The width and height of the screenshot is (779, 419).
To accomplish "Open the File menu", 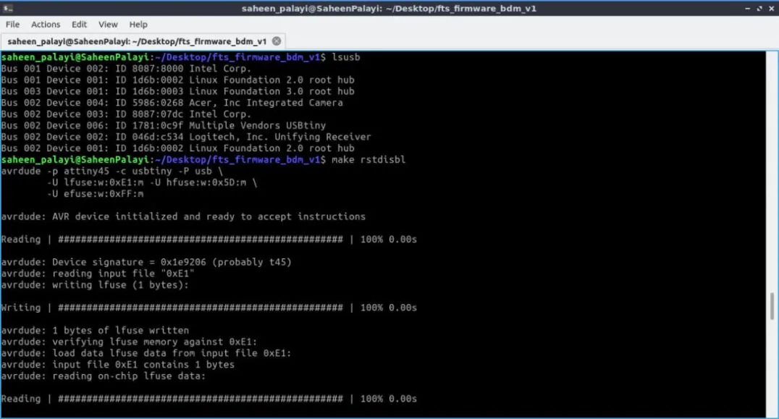I will pos(12,25).
